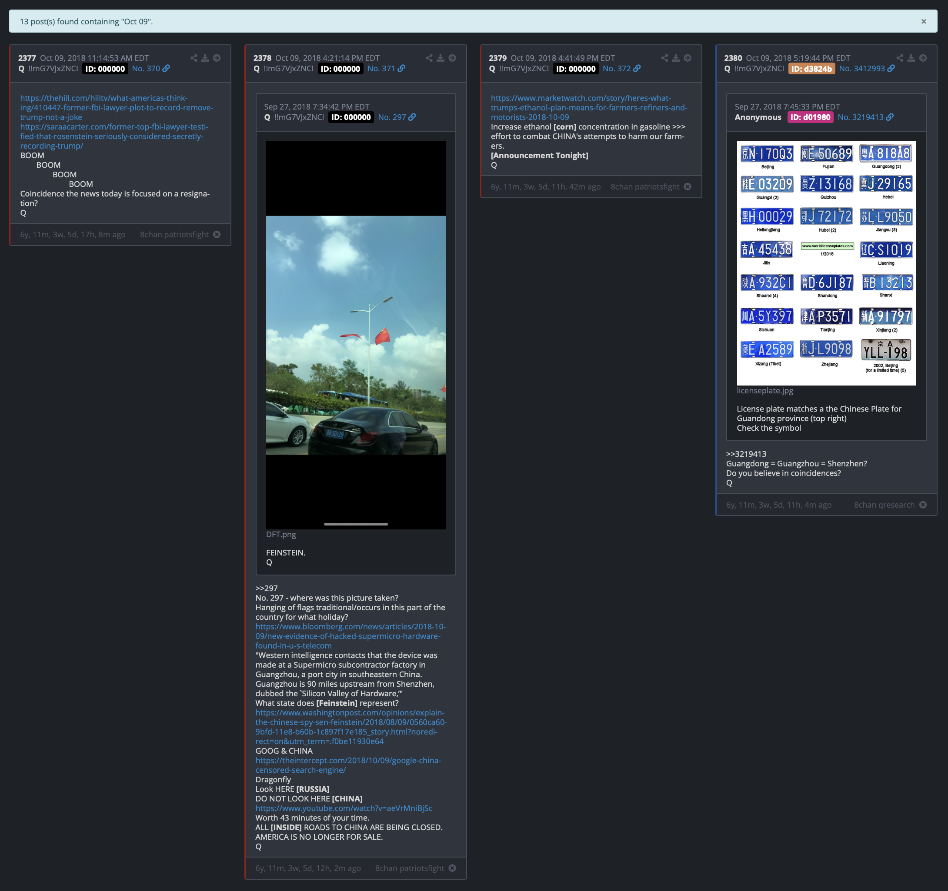Viewport: 948px width, 891px height.
Task: Click 8chan qresearch remove icon on post 2380
Action: coord(923,505)
